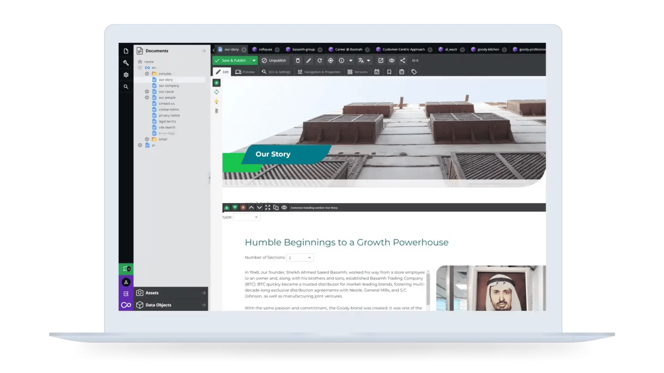Open the dropdown arrow next to info icon
This screenshot has height=373, width=664.
(x=350, y=60)
